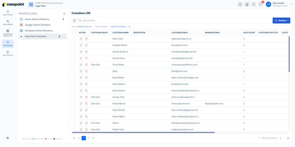The width and height of the screenshot is (295, 147).
Task: Check the Hans Zimmer row checkbox
Action: (x=75, y=110)
